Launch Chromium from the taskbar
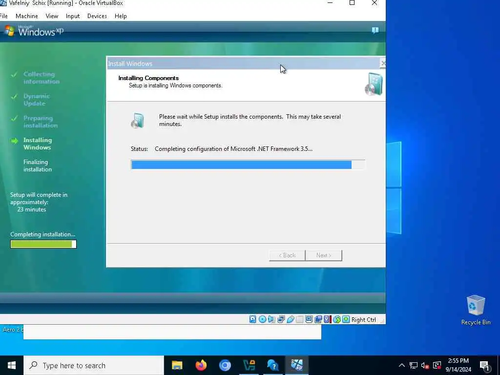This screenshot has width=500, height=375. [225, 365]
